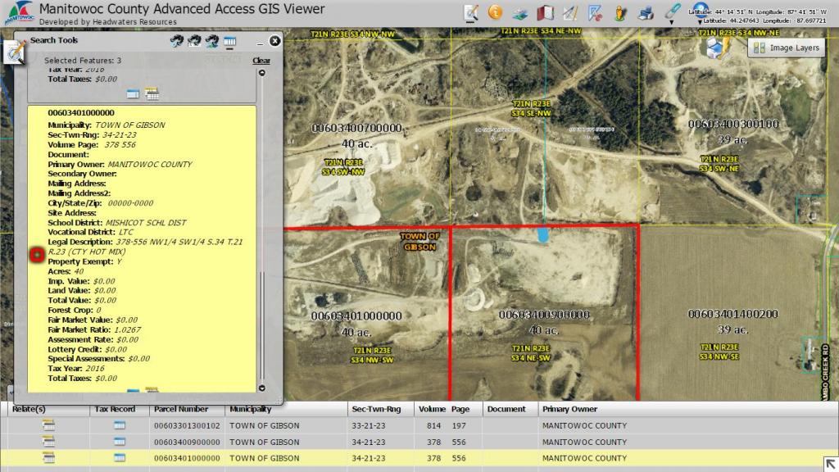This screenshot has width=839, height=472.
Task: Open the orange Information tool
Action: click(495, 12)
